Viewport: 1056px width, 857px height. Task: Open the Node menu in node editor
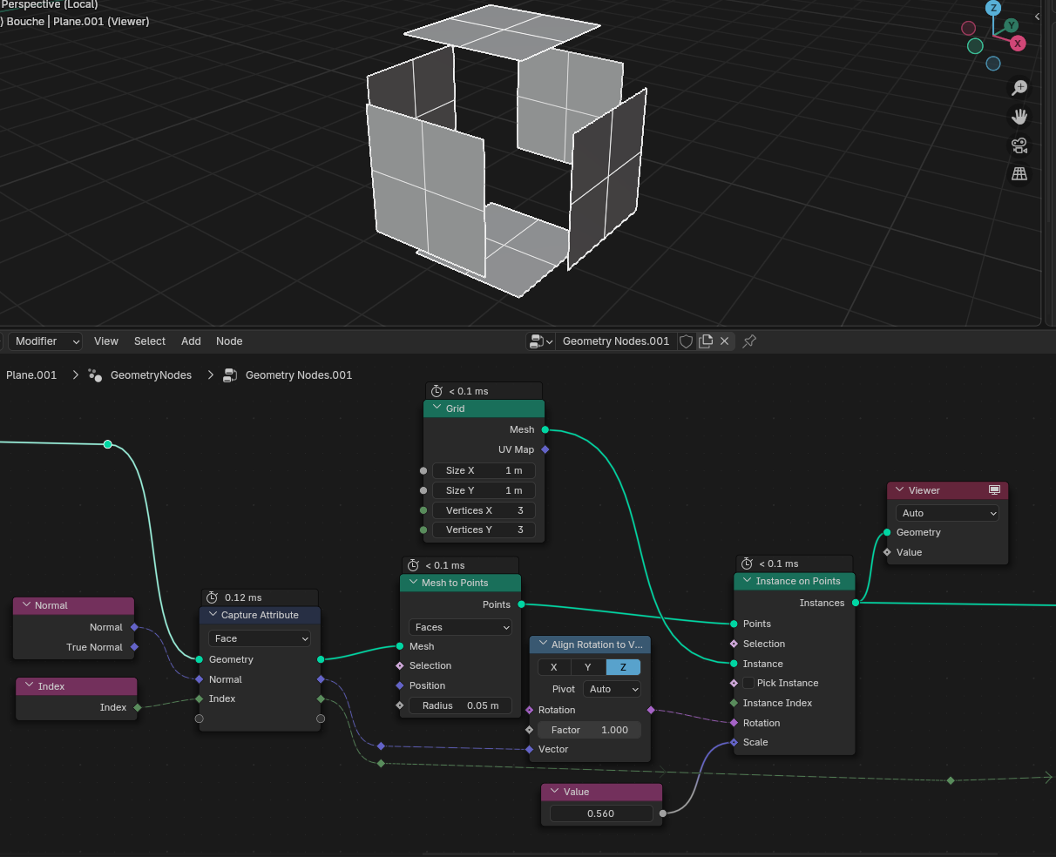(229, 341)
